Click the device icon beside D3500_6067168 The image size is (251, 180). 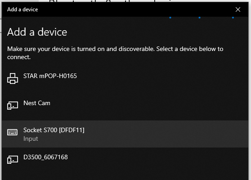[x=13, y=159]
